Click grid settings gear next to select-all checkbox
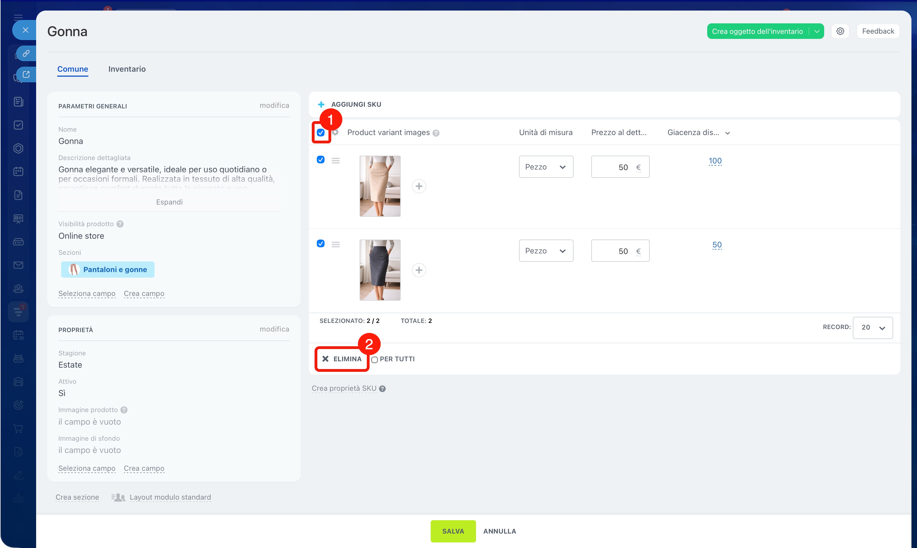Screen dimensions: 917x548 pyautogui.click(x=335, y=132)
